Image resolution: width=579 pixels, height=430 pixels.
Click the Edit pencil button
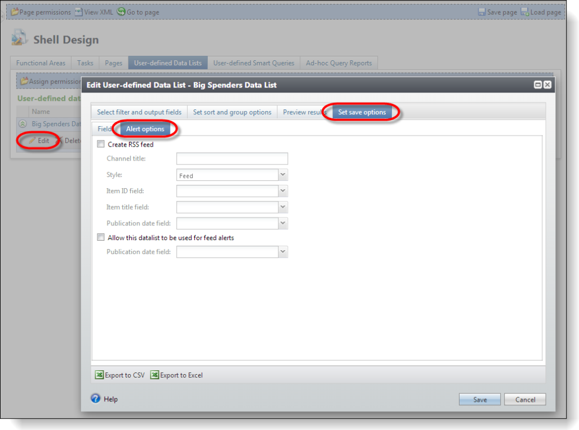tap(39, 140)
